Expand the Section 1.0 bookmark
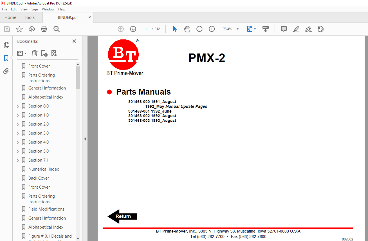The height and width of the screenshot is (241, 368). click(x=18, y=115)
